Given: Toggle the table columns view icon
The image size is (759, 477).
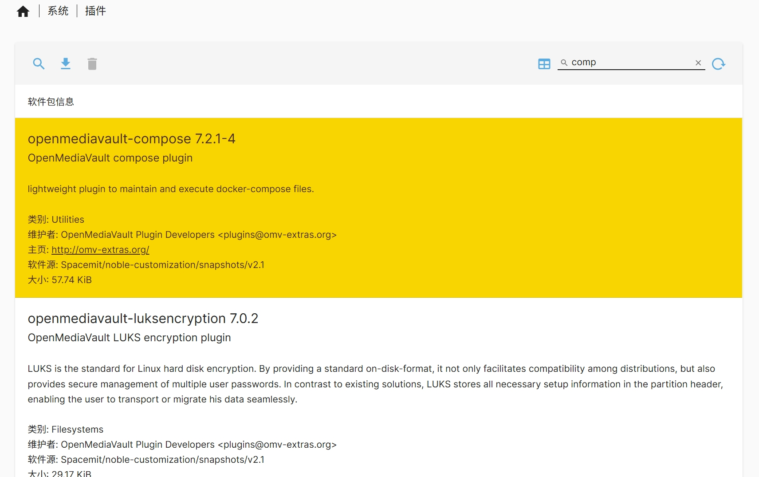Looking at the screenshot, I should click(x=544, y=64).
